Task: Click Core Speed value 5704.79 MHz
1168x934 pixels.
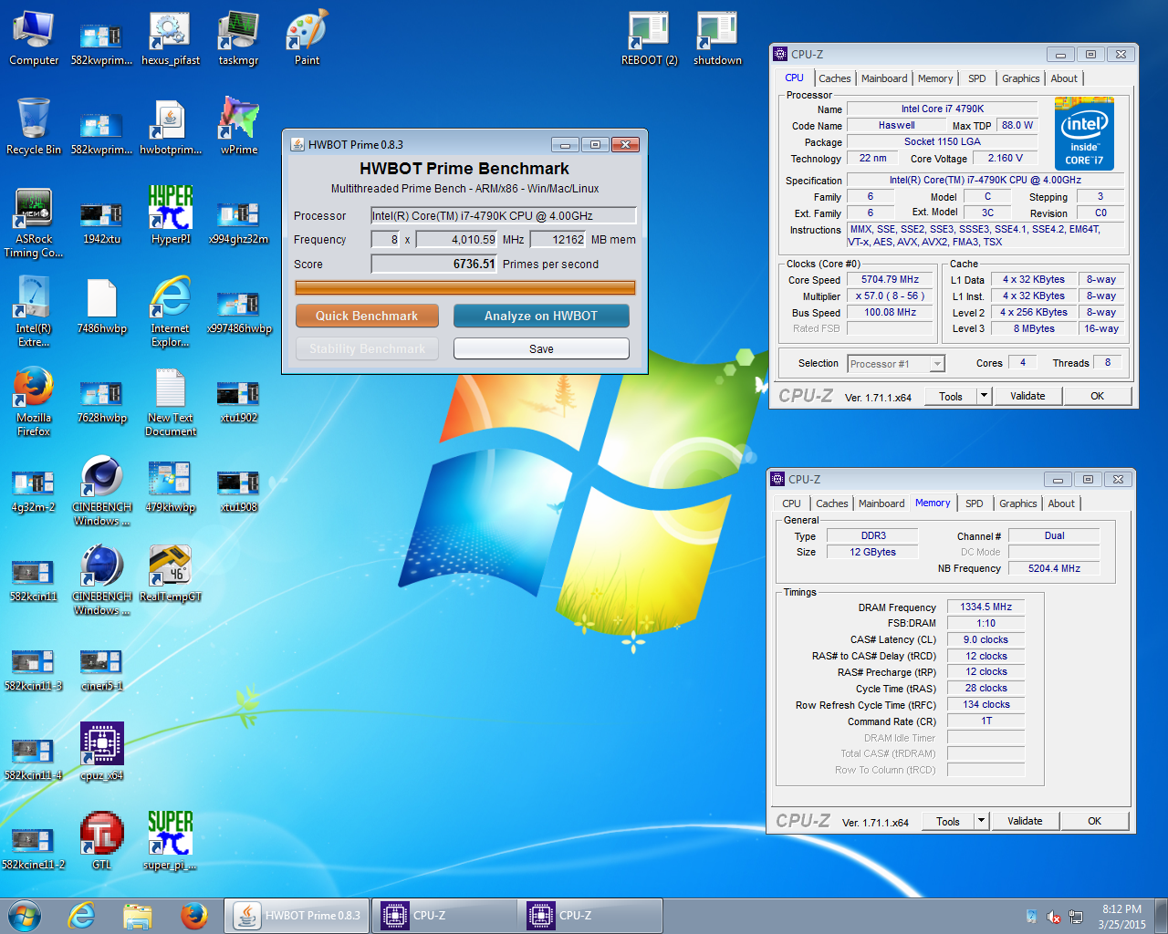Action: (x=890, y=280)
